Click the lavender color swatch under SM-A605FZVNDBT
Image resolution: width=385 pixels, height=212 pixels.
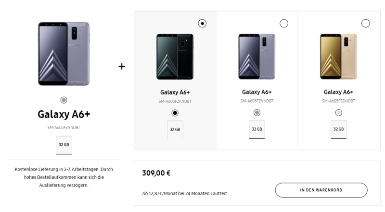point(257,112)
